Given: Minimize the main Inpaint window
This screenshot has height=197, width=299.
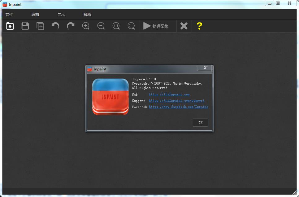Looking at the screenshot, I should point(270,3).
